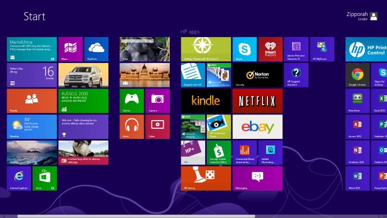Open the Messaging tile
This screenshot has width=387, height=218.
pyautogui.click(x=258, y=179)
